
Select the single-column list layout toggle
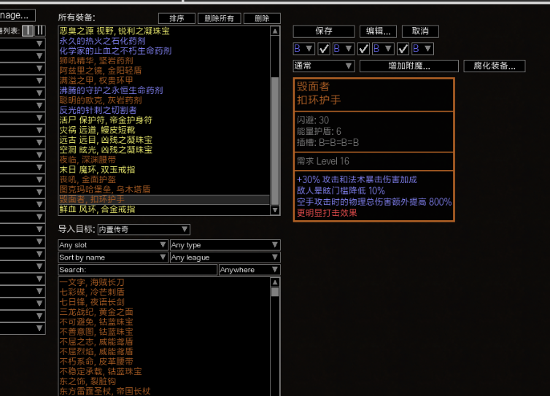[x=28, y=31]
